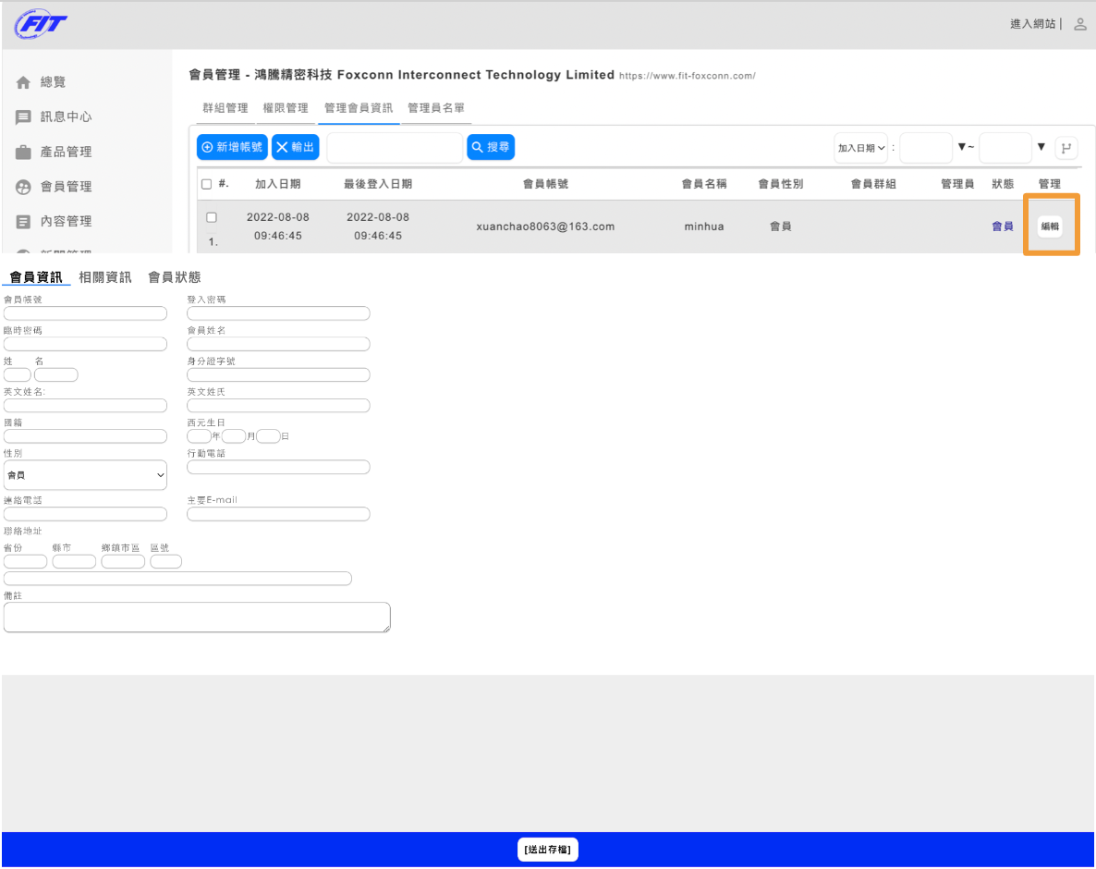Toggle the select-all checkbox in table header
The height and width of the screenshot is (869, 1096).
coord(206,185)
